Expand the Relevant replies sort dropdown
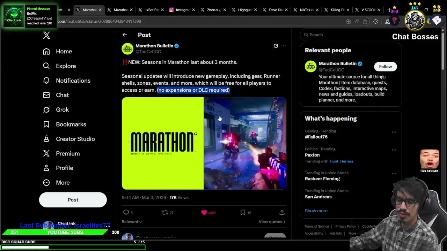The width and height of the screenshot is (447, 251). [x=132, y=222]
